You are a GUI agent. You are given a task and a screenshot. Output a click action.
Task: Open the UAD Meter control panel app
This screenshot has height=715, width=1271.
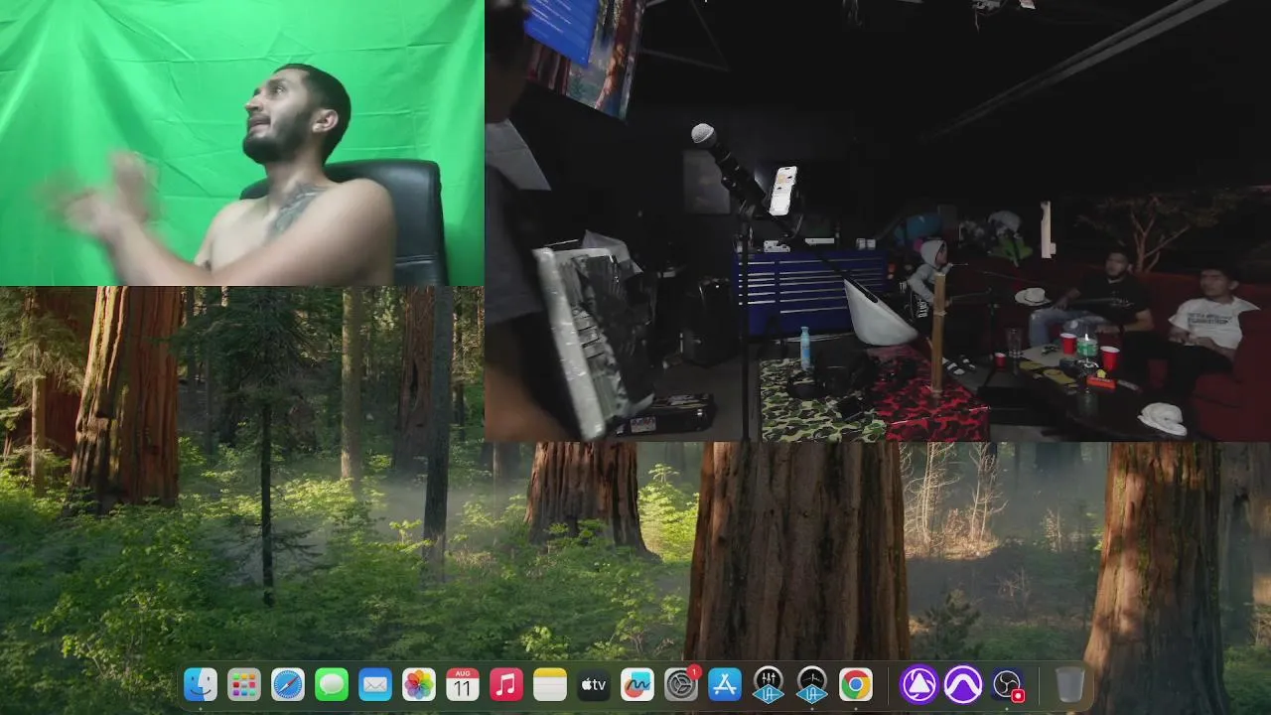coord(812,684)
